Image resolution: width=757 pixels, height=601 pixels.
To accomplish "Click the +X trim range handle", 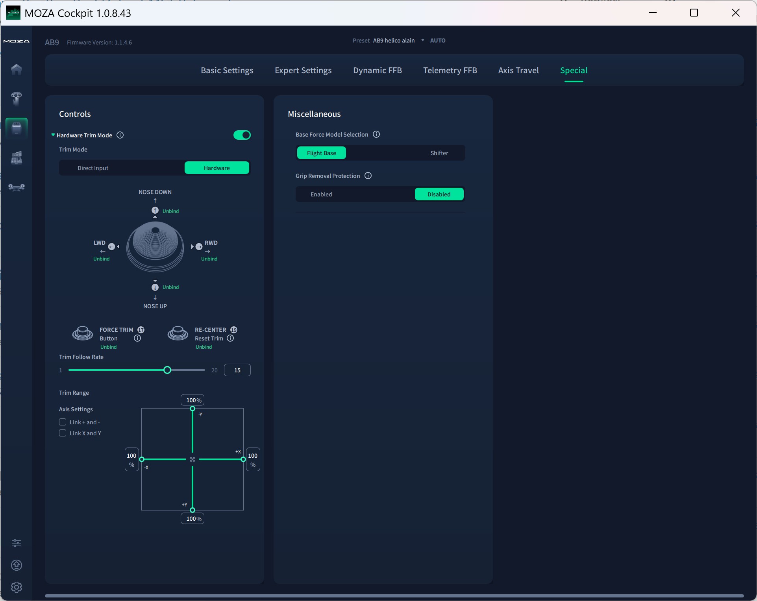I will [x=243, y=459].
